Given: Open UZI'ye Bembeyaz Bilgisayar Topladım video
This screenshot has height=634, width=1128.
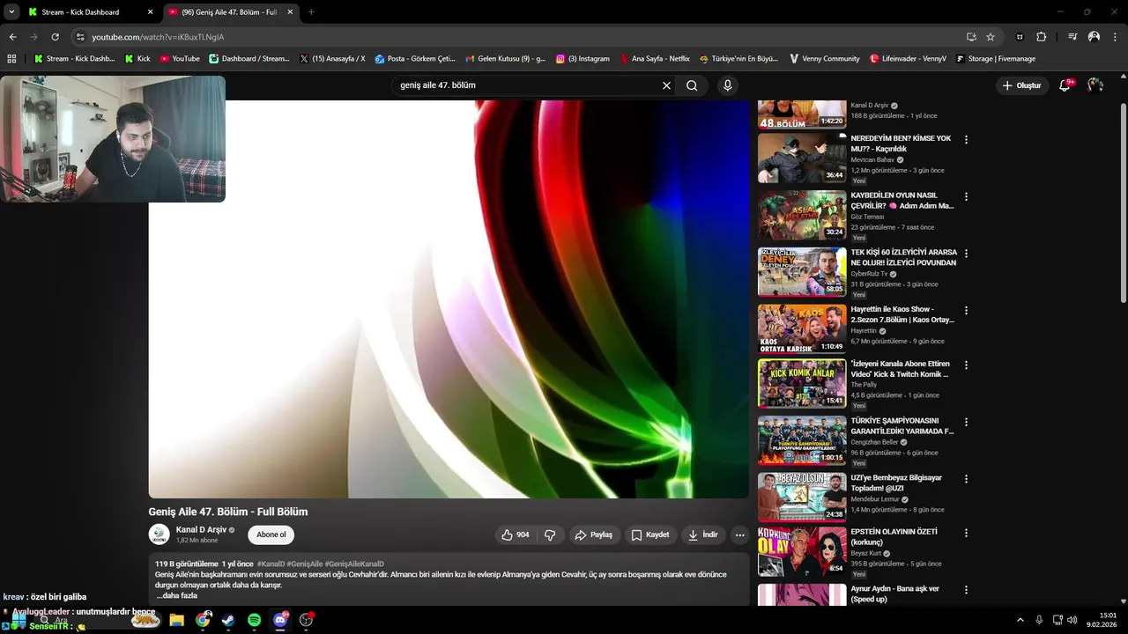Looking at the screenshot, I should tap(802, 497).
